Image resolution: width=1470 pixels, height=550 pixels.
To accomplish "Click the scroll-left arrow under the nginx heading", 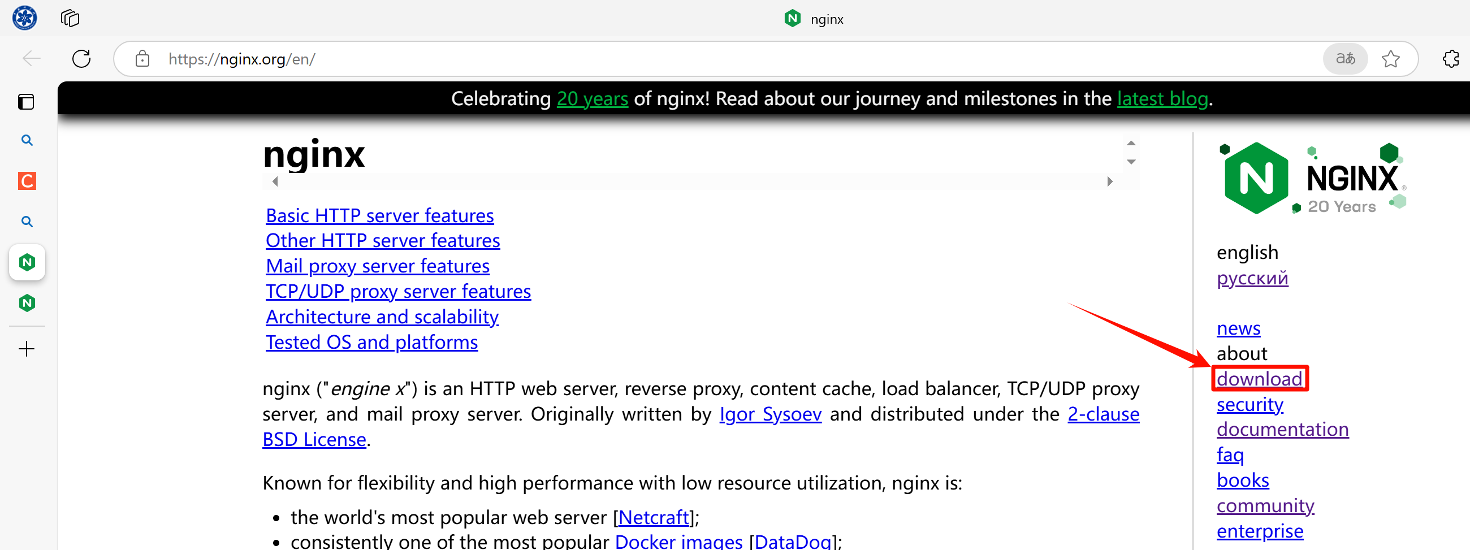I will point(275,181).
